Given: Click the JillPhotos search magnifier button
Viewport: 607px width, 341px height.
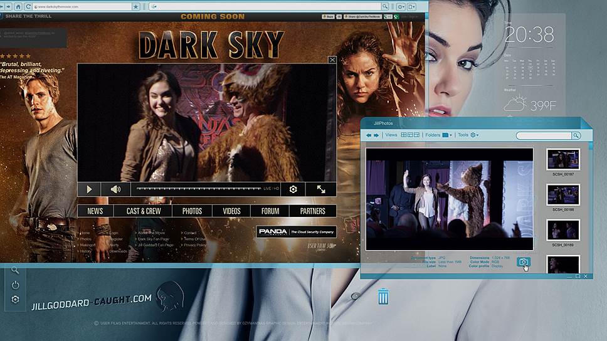Looking at the screenshot, I should tap(576, 135).
